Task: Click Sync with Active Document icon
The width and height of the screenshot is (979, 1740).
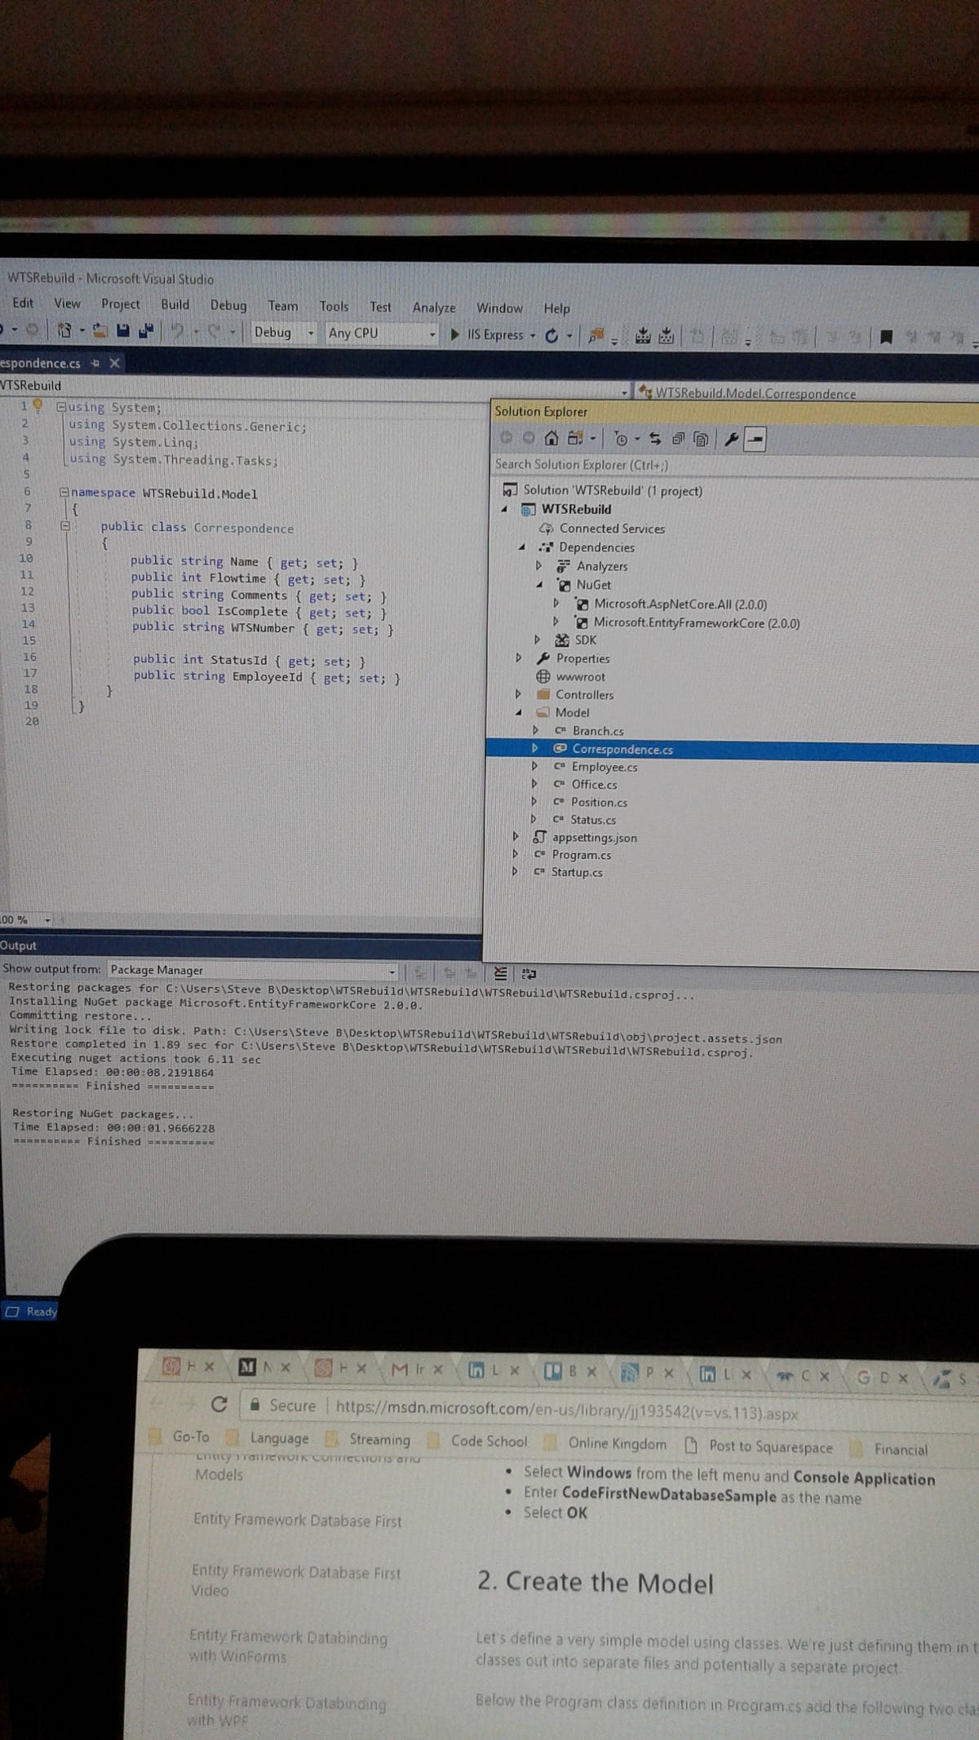Action: tap(654, 440)
